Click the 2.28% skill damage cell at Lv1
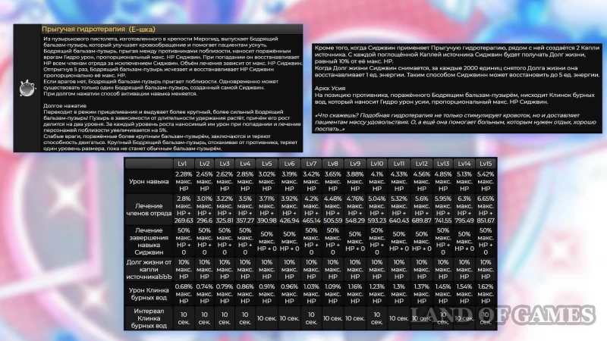This screenshot has height=341, width=607. pos(183,180)
